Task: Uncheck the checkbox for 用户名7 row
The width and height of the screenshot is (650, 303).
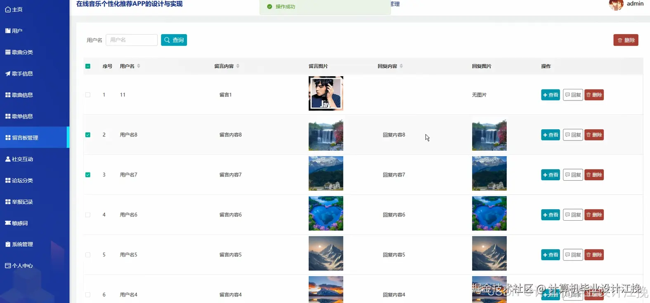Action: [88, 175]
